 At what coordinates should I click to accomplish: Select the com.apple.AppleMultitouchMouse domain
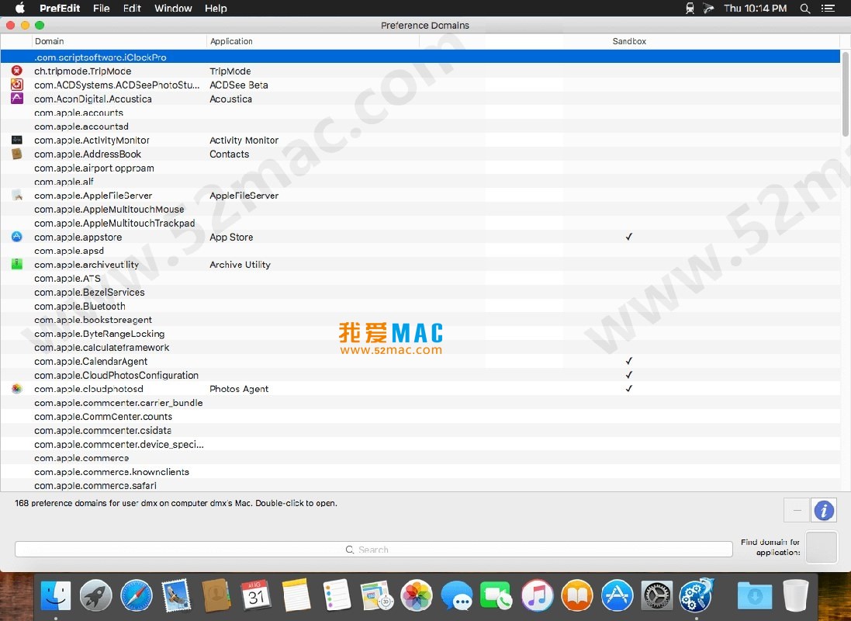tap(420, 209)
